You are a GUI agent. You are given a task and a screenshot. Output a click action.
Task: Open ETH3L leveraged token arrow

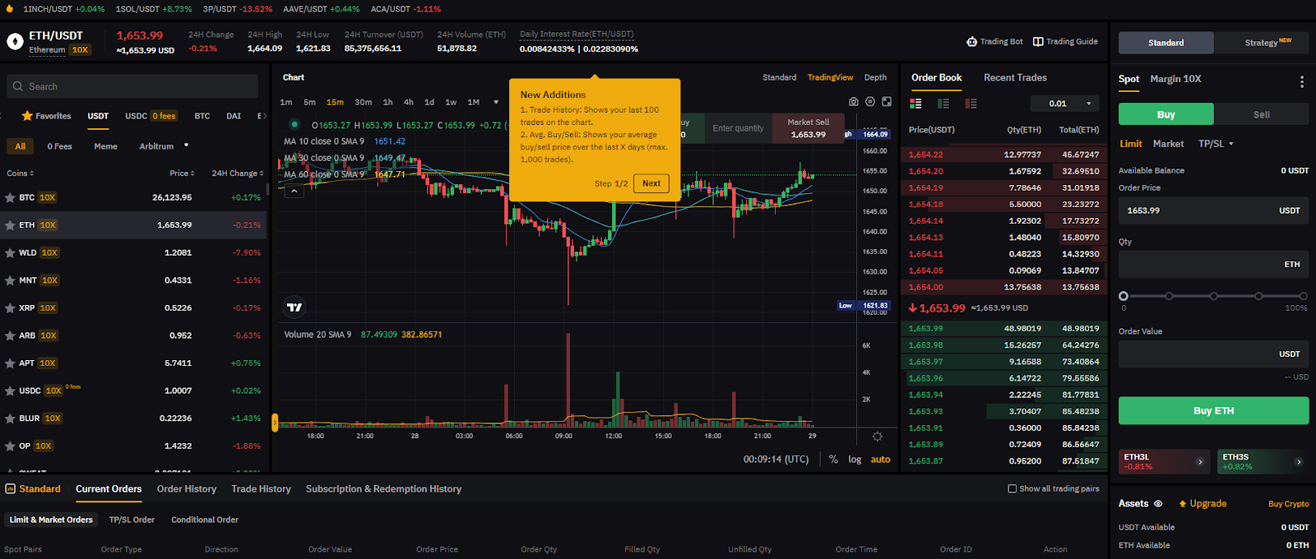[1200, 462]
